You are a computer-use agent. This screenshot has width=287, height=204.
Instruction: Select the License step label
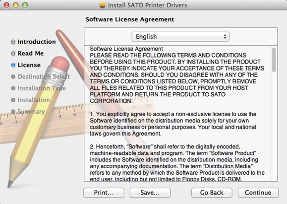pyautogui.click(x=29, y=65)
